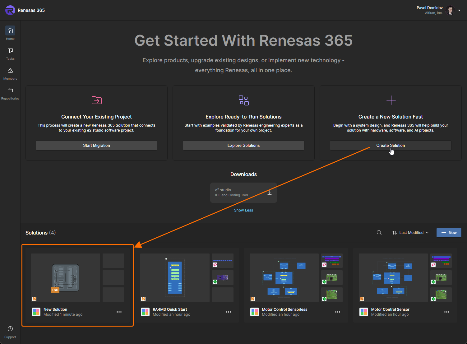
Task: Click the Motor Control Sensor title text
Action: click(x=390, y=309)
